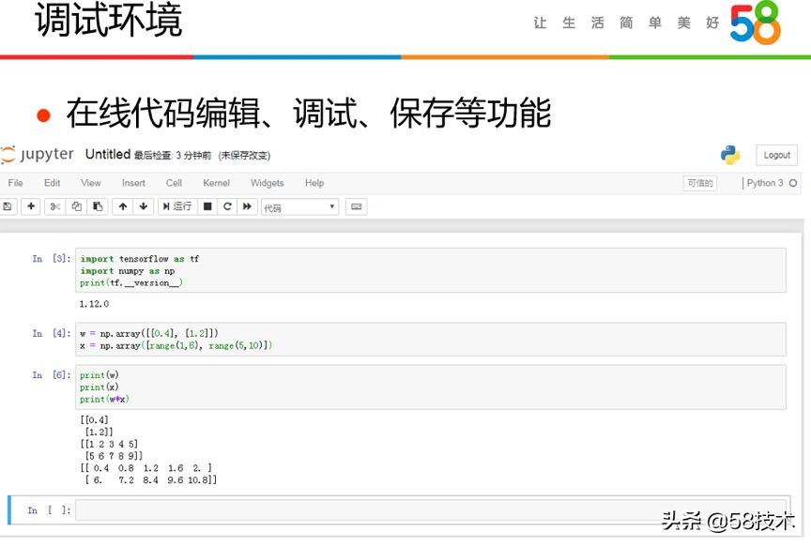Select the np.array definitions cell In [4]
Screen dimensions: 811x547
[x=431, y=339]
